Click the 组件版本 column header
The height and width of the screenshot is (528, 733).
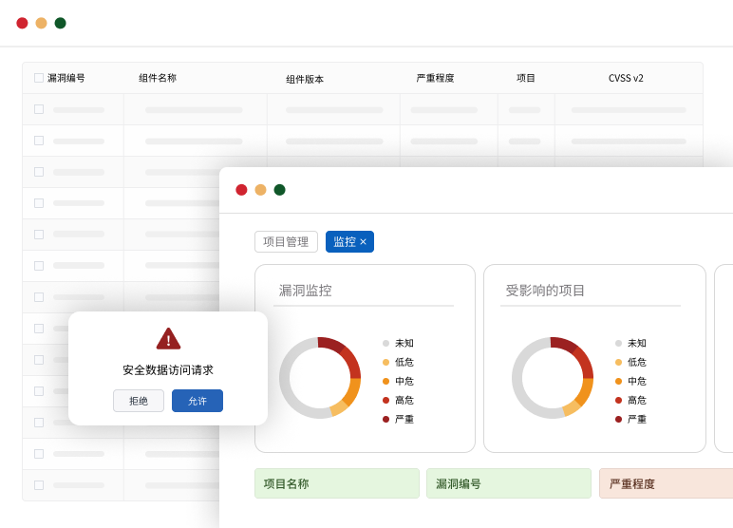point(305,79)
